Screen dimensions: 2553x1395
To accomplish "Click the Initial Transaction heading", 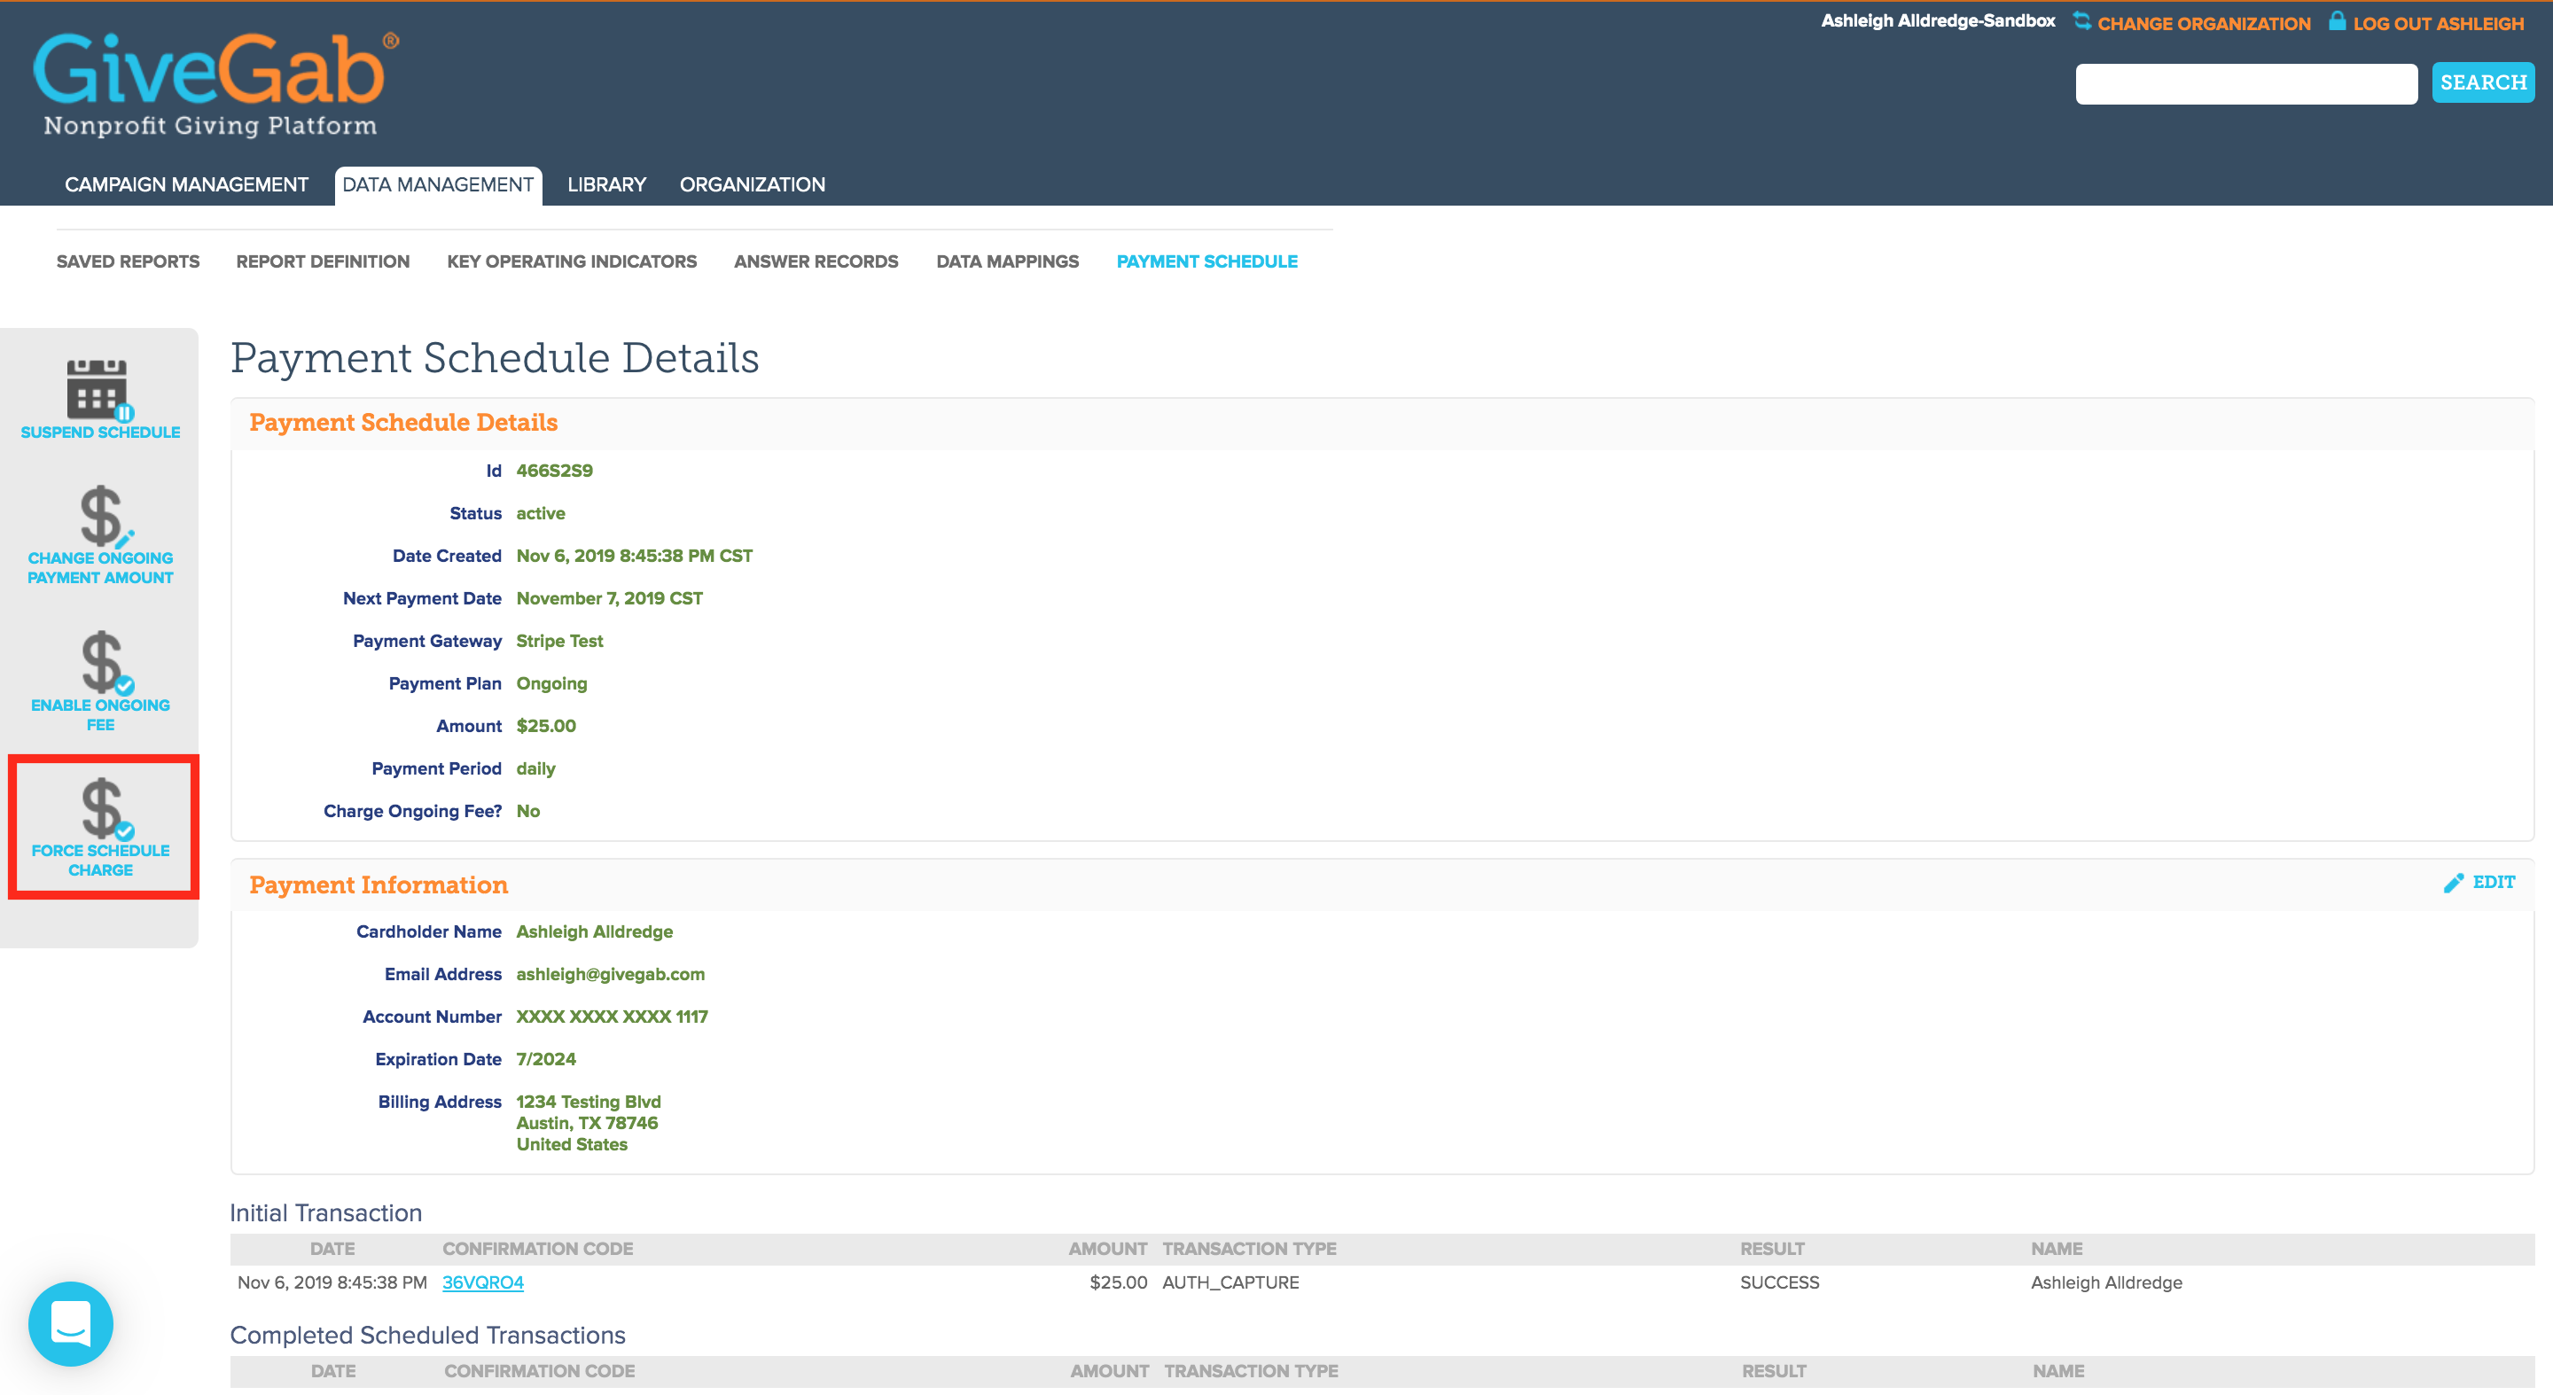I will (x=326, y=1212).
